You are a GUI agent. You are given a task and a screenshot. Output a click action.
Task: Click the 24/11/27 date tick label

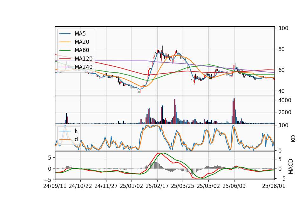click(x=106, y=186)
